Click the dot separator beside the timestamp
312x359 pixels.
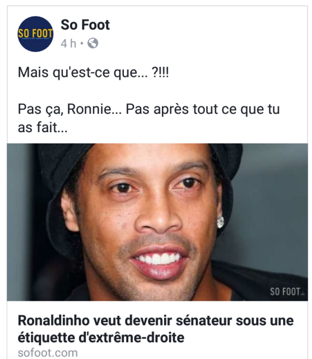click(x=81, y=43)
